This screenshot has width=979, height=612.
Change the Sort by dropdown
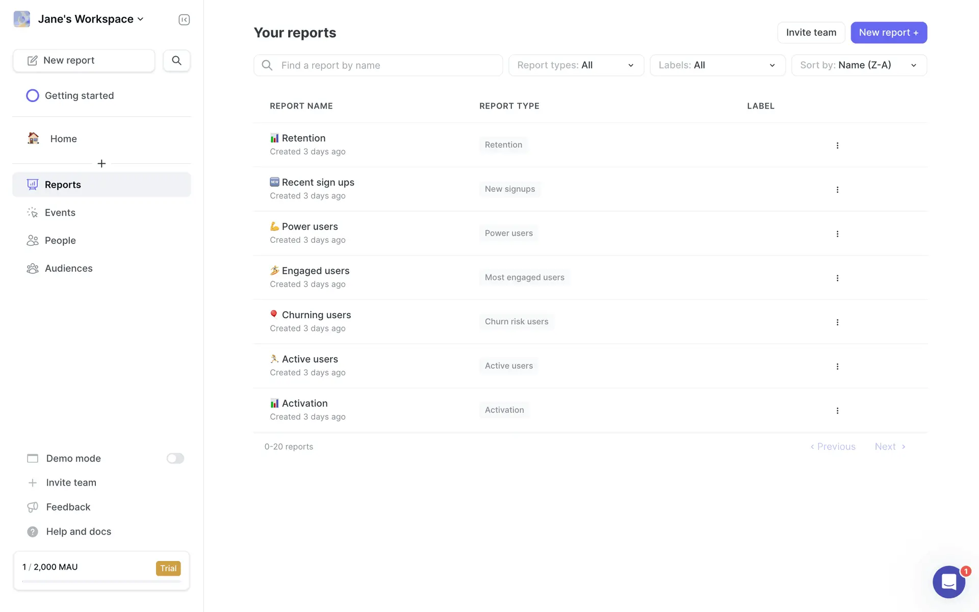pyautogui.click(x=859, y=65)
